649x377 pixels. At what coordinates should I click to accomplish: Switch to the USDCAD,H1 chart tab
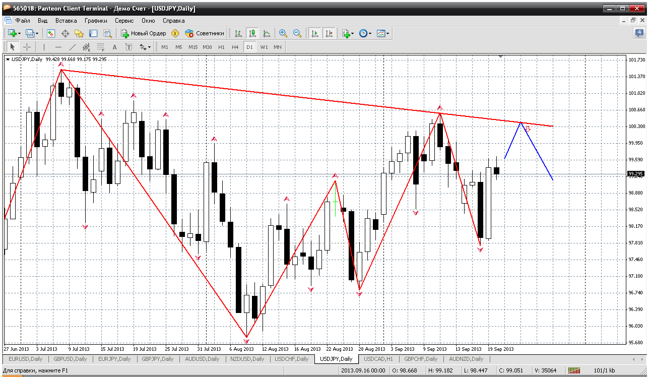[x=378, y=359]
